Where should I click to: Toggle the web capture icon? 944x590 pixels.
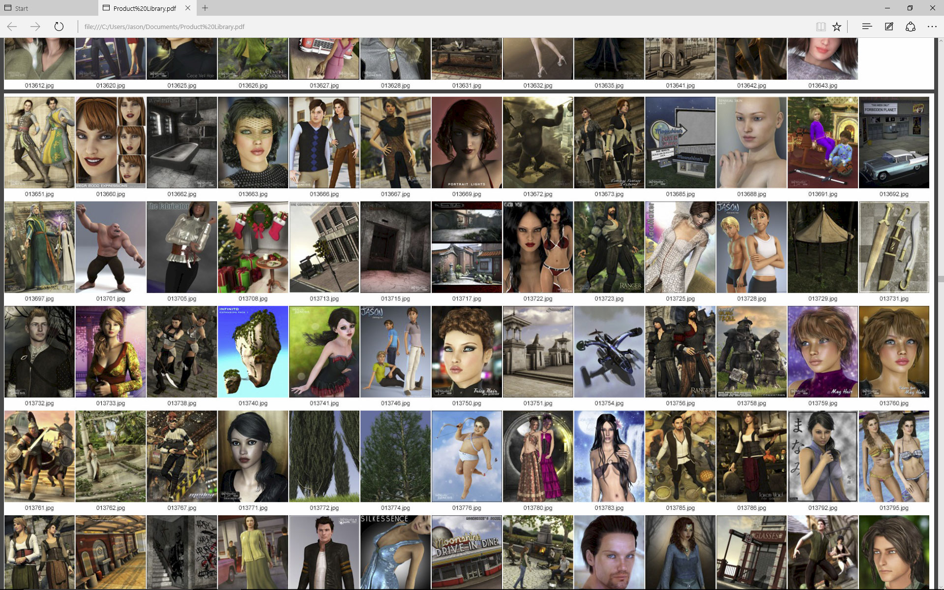click(x=889, y=27)
